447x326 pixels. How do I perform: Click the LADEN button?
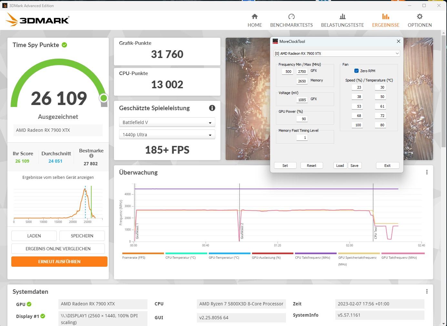pyautogui.click(x=34, y=236)
